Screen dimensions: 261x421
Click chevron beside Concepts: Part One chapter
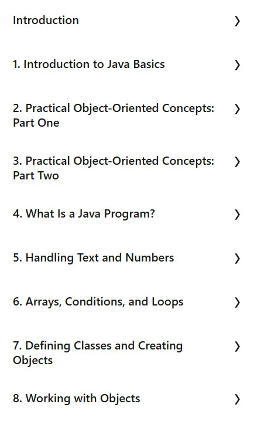[x=237, y=109]
